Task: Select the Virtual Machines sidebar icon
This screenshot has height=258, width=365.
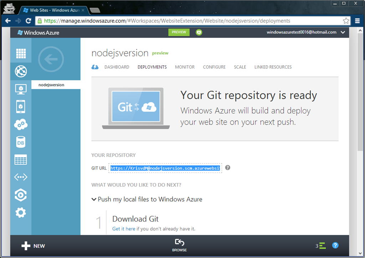Action: pos(21,89)
